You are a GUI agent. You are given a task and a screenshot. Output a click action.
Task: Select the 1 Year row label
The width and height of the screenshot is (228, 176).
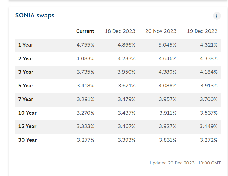tap(26, 45)
